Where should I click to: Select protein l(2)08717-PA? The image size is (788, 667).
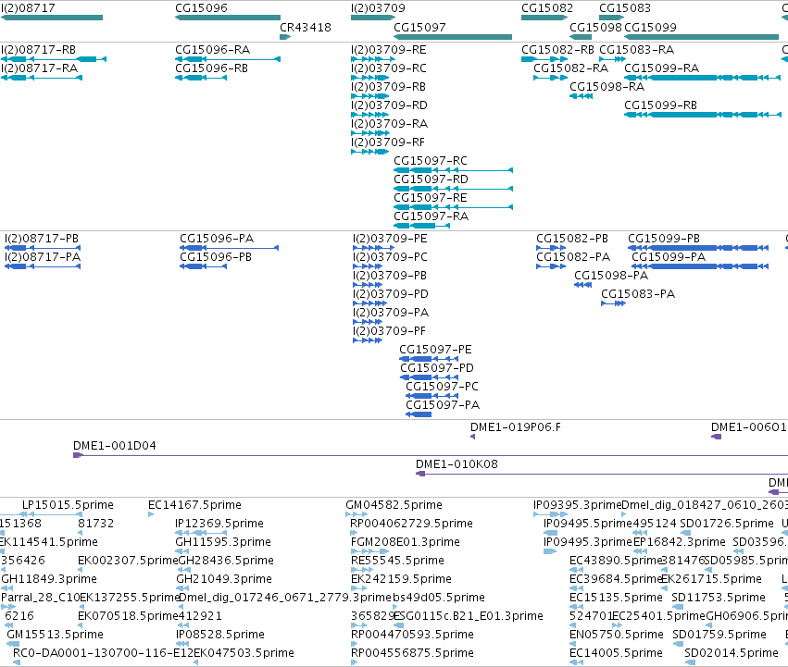43,266
